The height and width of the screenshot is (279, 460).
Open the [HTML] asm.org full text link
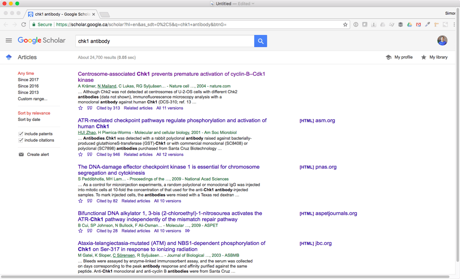click(x=317, y=120)
